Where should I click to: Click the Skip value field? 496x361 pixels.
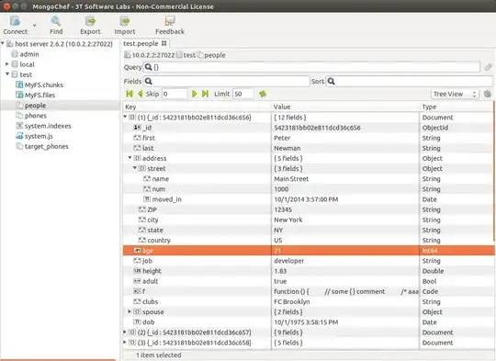tap(175, 94)
